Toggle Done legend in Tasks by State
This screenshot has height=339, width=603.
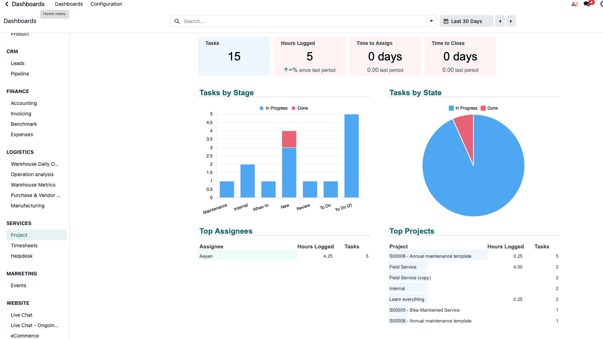click(x=489, y=108)
